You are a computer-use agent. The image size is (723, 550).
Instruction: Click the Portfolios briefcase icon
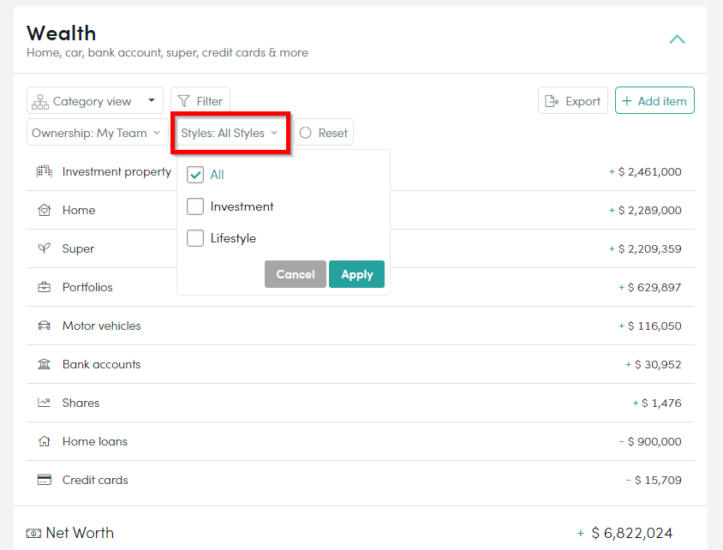tap(45, 287)
